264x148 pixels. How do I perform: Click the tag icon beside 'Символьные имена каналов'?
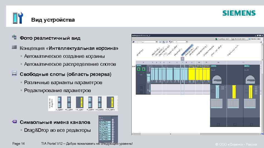[14, 121]
